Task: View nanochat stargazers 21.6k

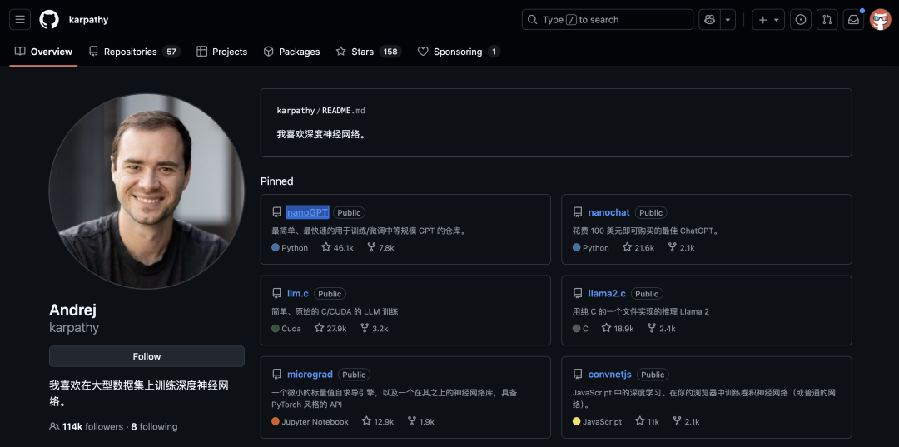Action: (638, 247)
